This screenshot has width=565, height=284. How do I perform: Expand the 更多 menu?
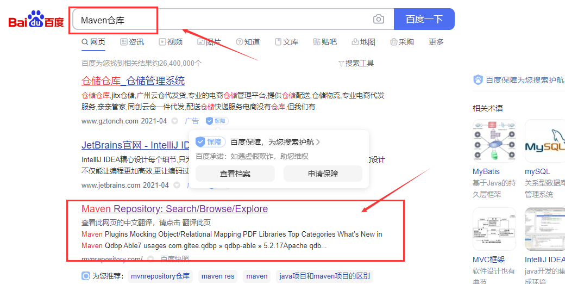[436, 42]
